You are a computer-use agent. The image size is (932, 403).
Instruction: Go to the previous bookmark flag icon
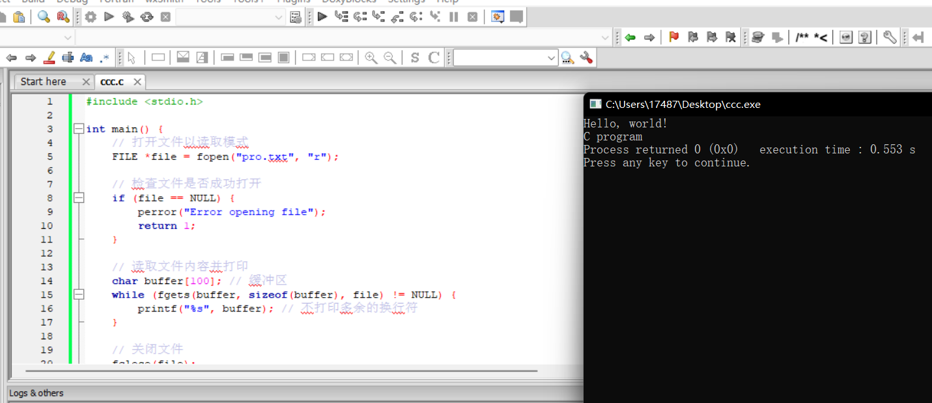[x=693, y=38]
